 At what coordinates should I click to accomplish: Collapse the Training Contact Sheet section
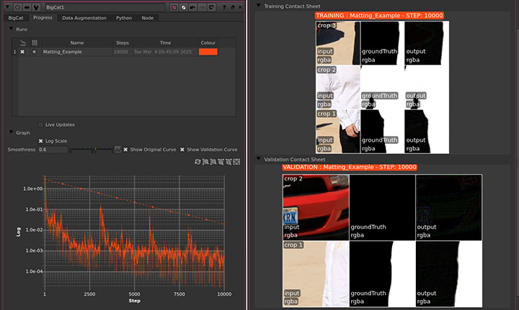257,6
